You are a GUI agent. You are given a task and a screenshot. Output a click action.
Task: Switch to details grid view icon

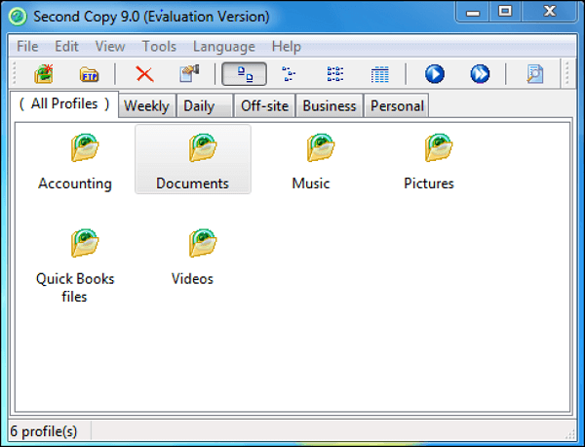(x=380, y=74)
